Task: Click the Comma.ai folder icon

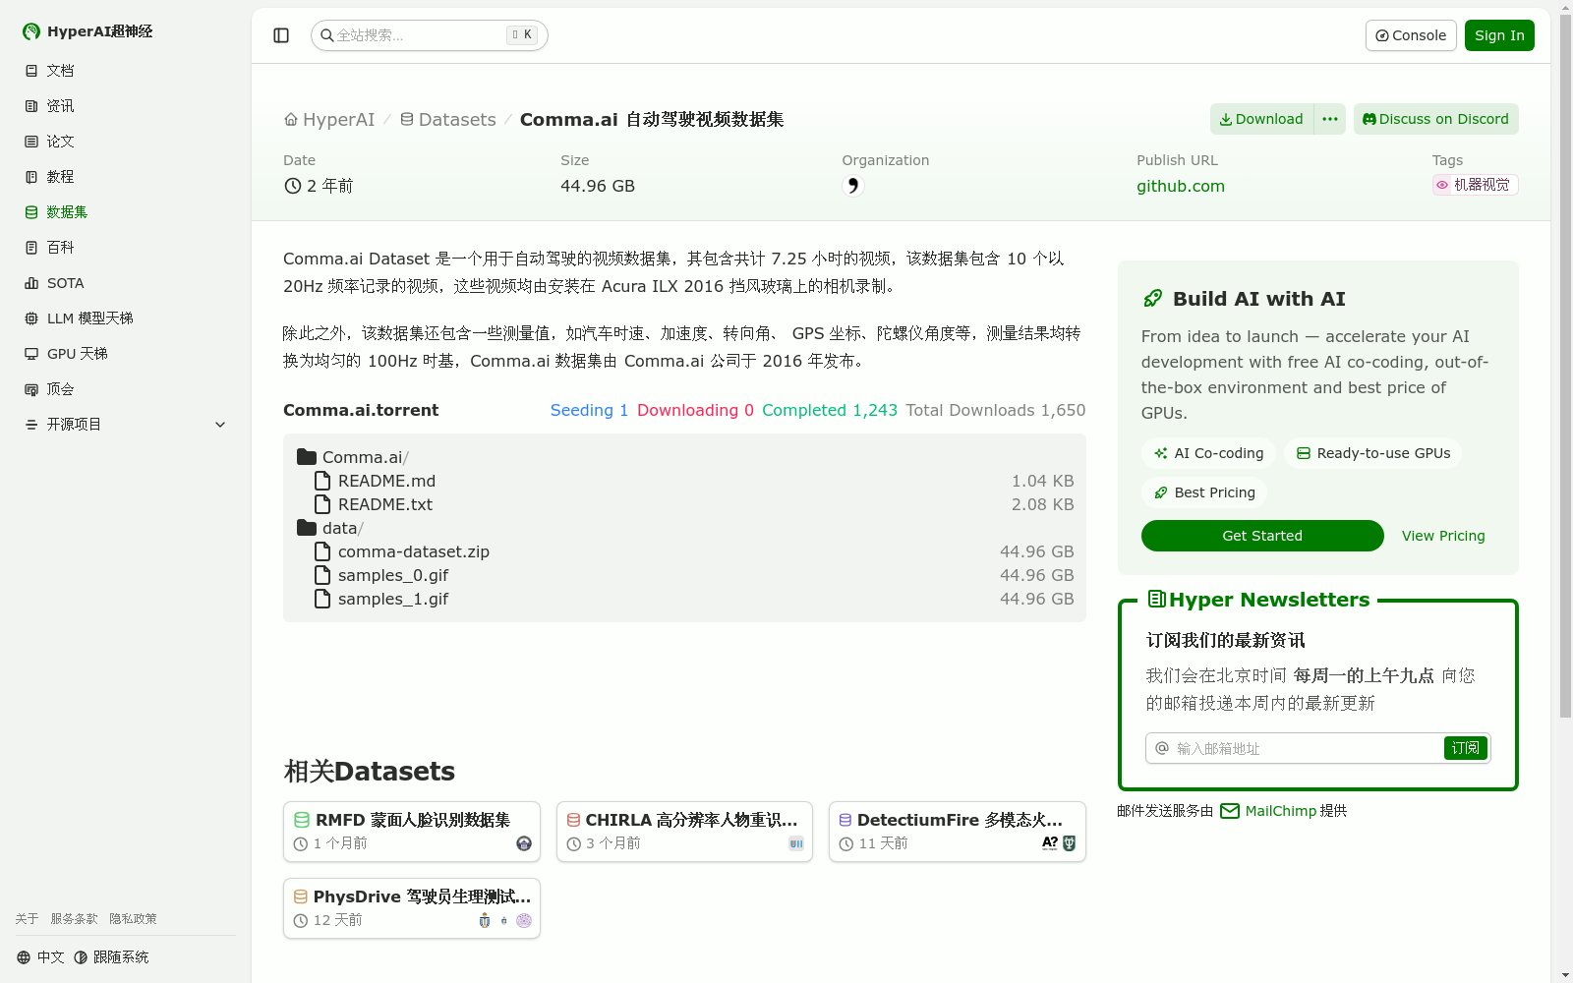Action: tap(307, 457)
